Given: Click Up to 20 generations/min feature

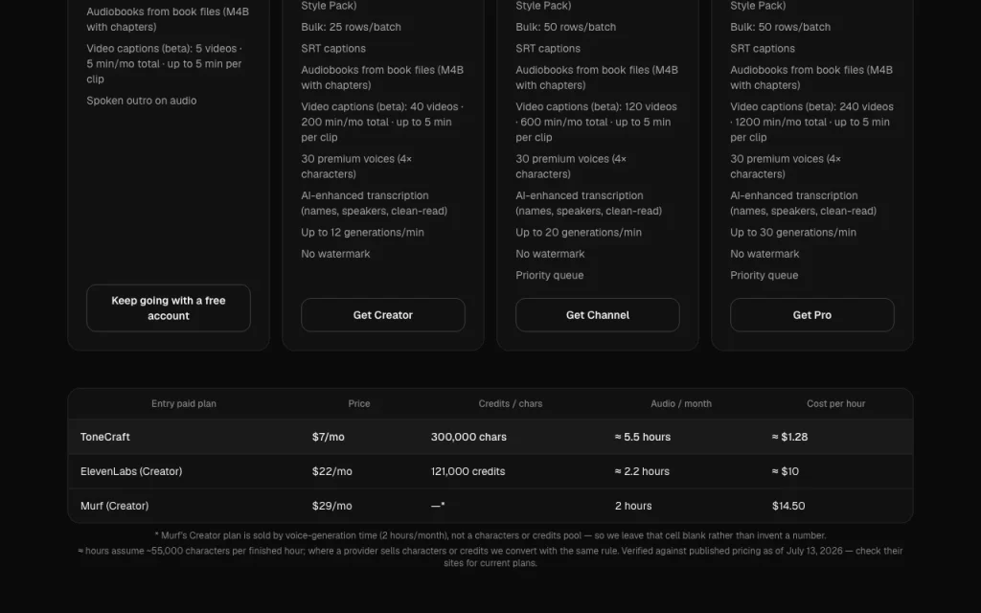Looking at the screenshot, I should click(579, 232).
